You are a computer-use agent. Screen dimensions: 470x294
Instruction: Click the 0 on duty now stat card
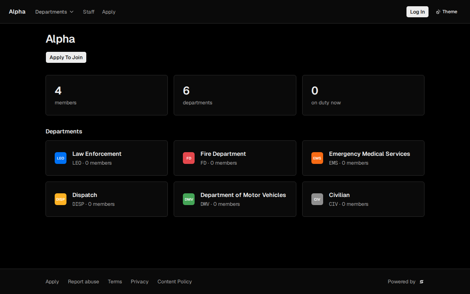pyautogui.click(x=363, y=95)
